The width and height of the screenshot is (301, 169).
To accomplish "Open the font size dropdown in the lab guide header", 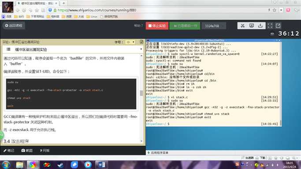I will (x=130, y=42).
